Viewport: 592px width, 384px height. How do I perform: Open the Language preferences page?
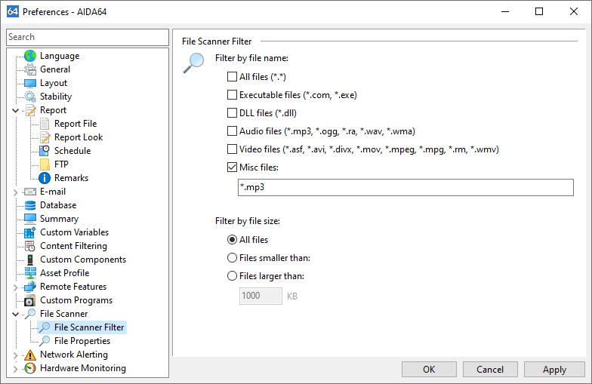[60, 56]
